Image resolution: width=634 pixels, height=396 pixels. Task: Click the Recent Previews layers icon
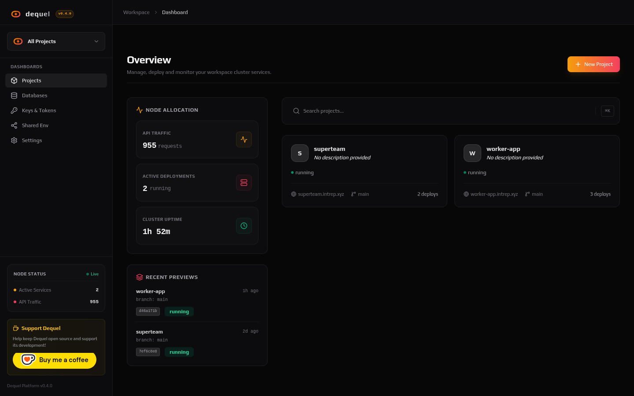tap(140, 277)
